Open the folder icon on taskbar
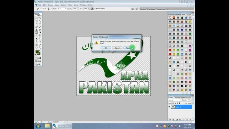 tap(47, 126)
